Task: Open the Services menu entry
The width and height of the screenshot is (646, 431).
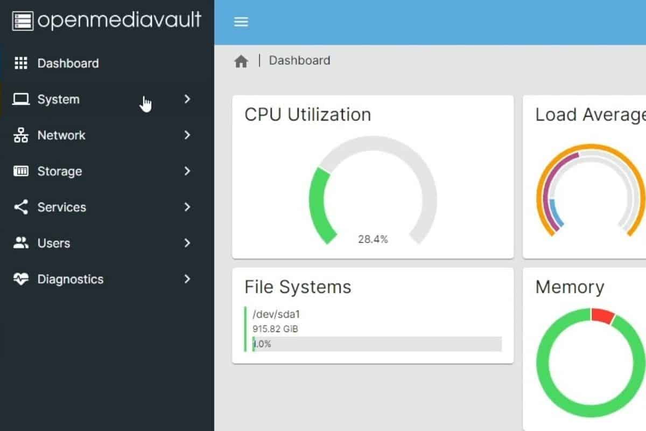Action: (x=61, y=207)
